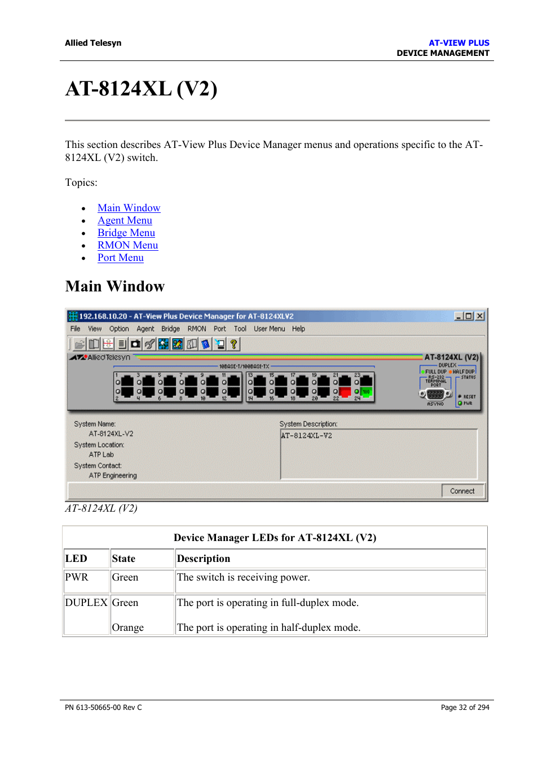Select port 10 on the switch panel
Image resolution: width=538 pixels, height=763 pixels.
pyautogui.click(x=213, y=391)
